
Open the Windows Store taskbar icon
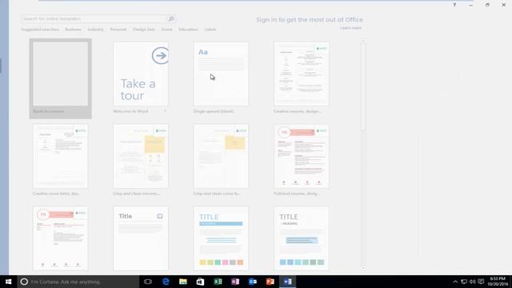(x=200, y=282)
